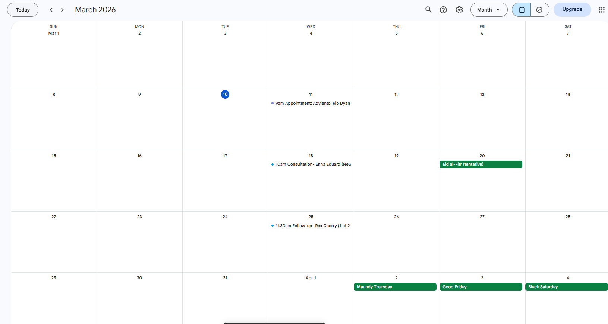Open the Maundy Thursday holiday event

coord(395,287)
